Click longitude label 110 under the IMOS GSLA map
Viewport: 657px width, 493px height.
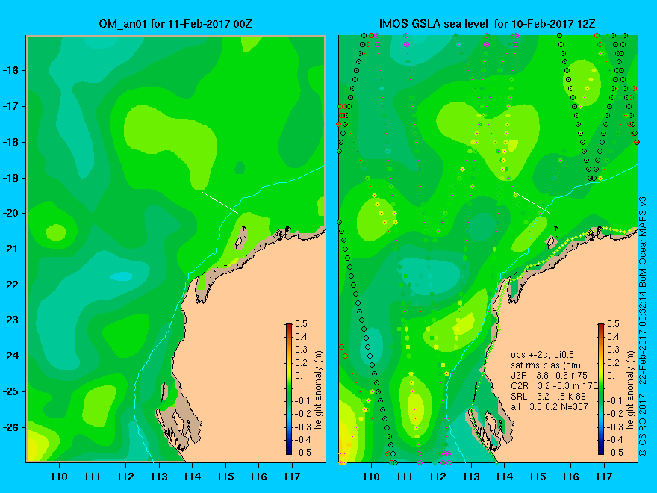pos(371,477)
